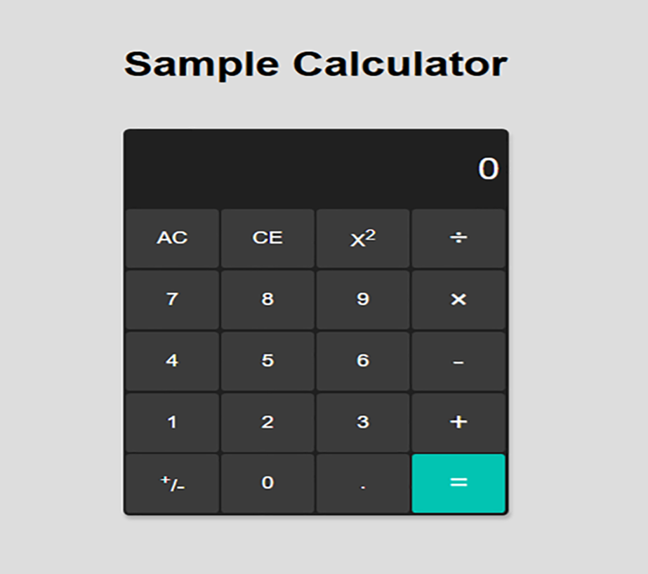Image resolution: width=648 pixels, height=574 pixels.
Task: Enter the digit 9
Action: [x=363, y=299]
